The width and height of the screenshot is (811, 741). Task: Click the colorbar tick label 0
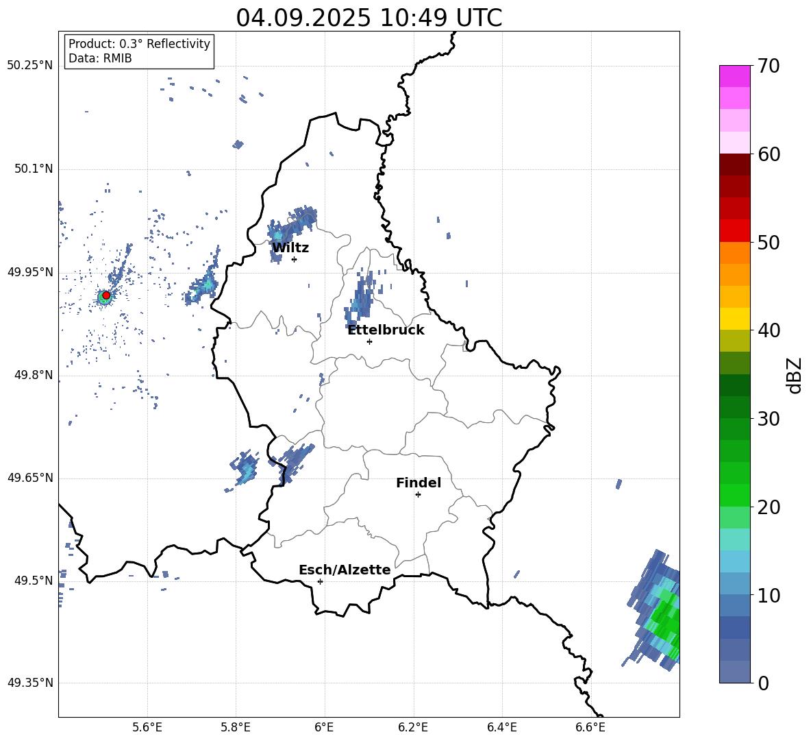[x=763, y=683]
